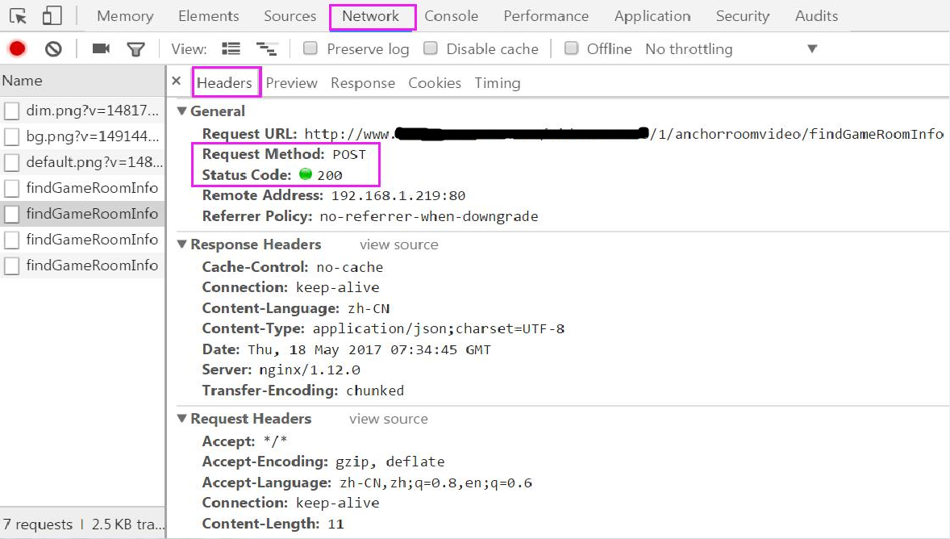Tick the Offline checkbox
The width and height of the screenshot is (950, 539).
pyautogui.click(x=571, y=48)
